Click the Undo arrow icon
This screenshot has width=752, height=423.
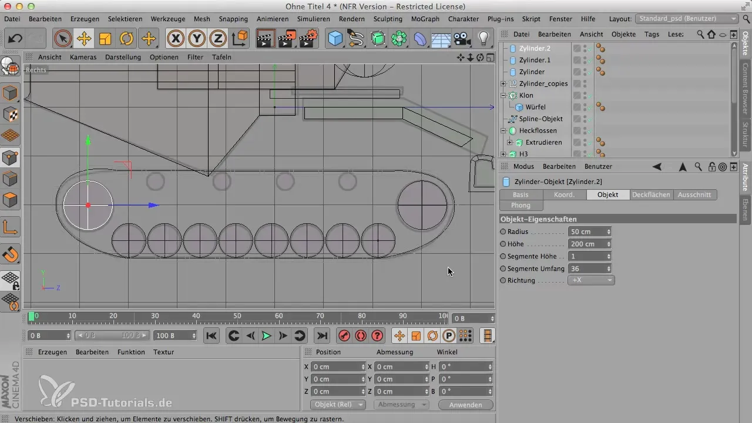(15, 39)
